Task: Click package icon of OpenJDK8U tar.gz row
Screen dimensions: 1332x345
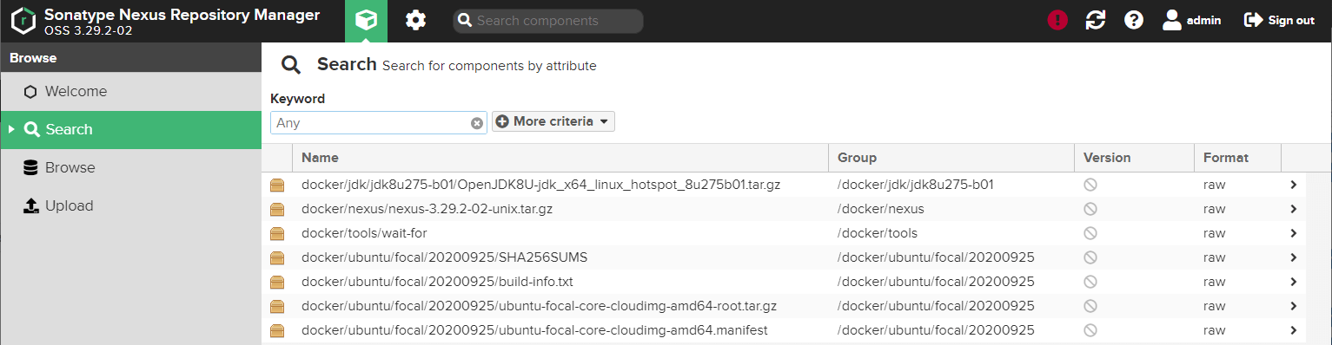Action: click(277, 185)
